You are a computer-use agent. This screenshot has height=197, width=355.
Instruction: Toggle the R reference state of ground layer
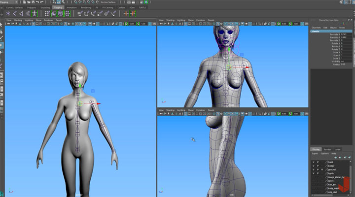(322, 169)
